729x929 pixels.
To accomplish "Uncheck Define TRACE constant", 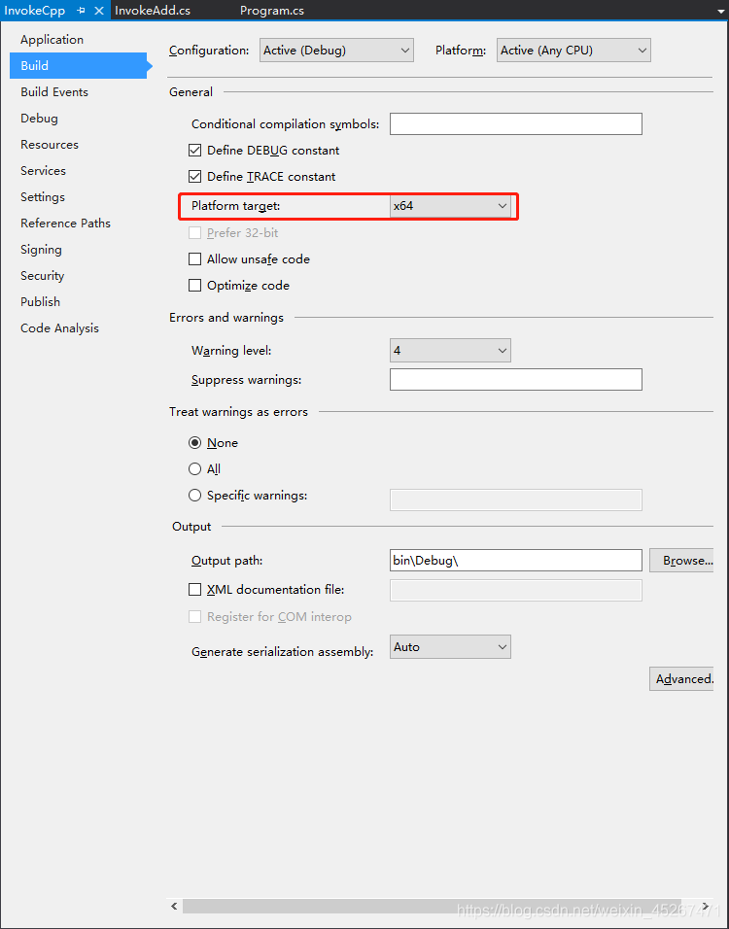I will click(x=194, y=177).
